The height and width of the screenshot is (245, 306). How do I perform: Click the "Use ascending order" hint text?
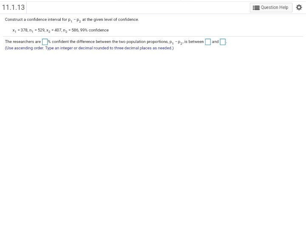(x=89, y=48)
